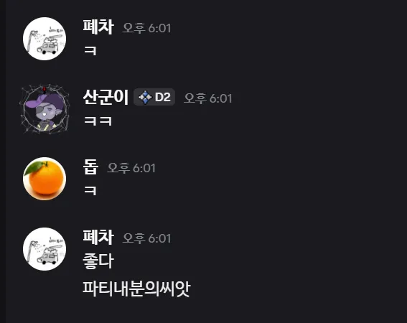Click the orange fruit avatar of 돕
407x323 pixels.
coord(45,179)
